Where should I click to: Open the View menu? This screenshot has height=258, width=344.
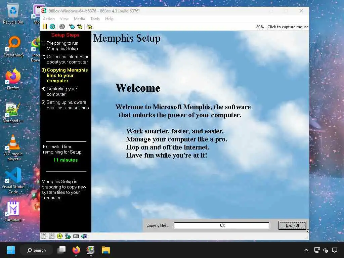(x=64, y=19)
